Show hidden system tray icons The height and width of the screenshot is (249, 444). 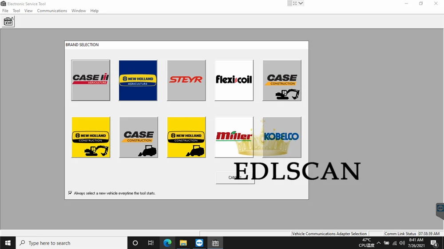379,243
